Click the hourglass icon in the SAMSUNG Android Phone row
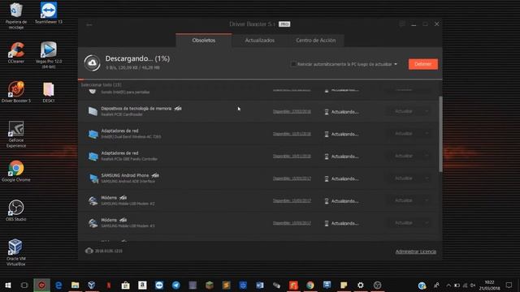Viewport: 520px width, 292px height. pos(327,178)
